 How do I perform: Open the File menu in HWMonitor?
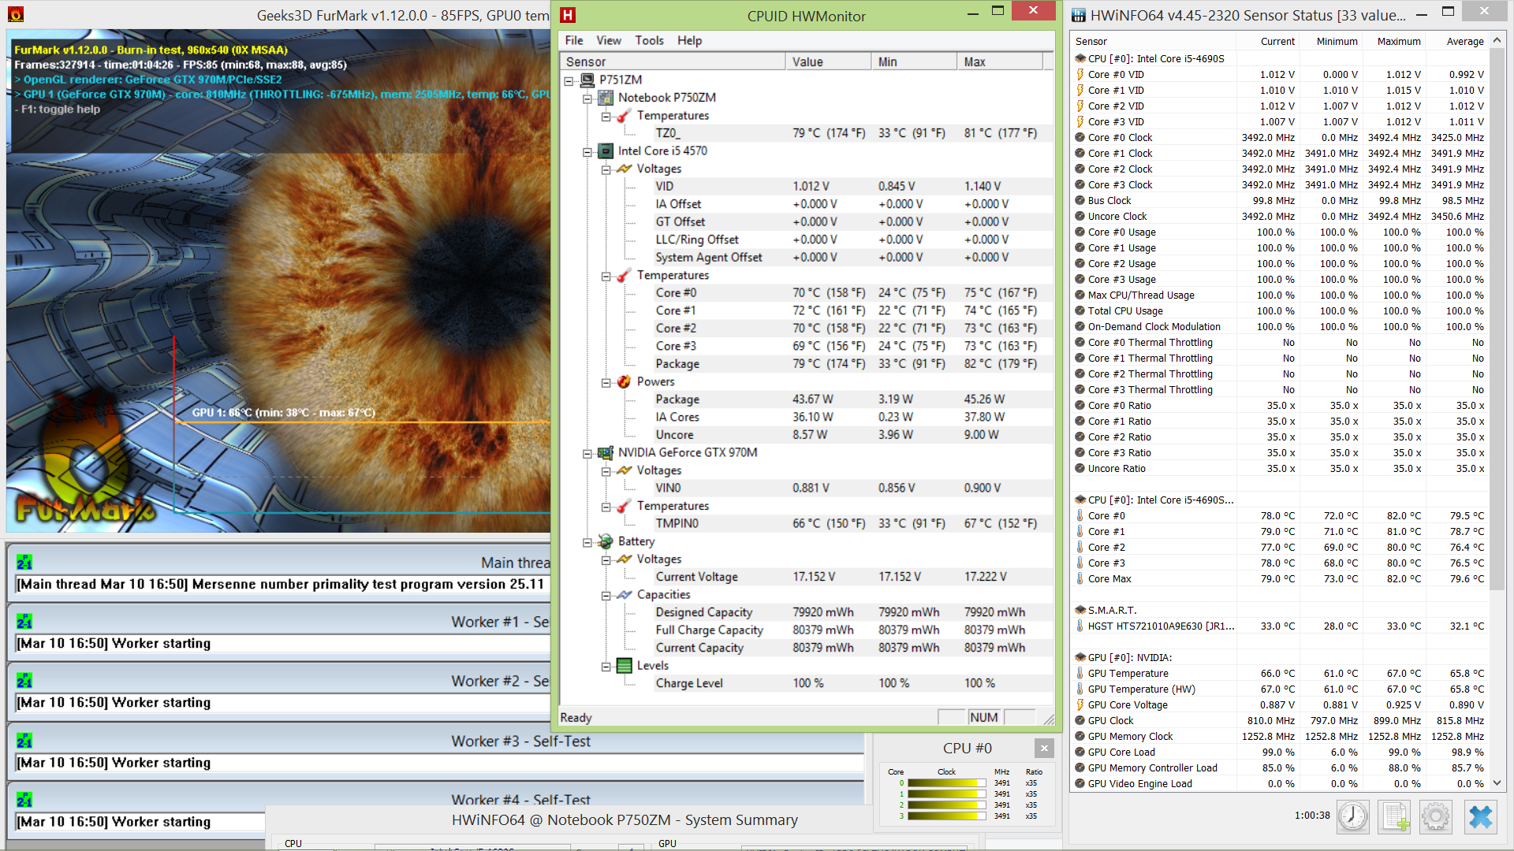tap(574, 40)
